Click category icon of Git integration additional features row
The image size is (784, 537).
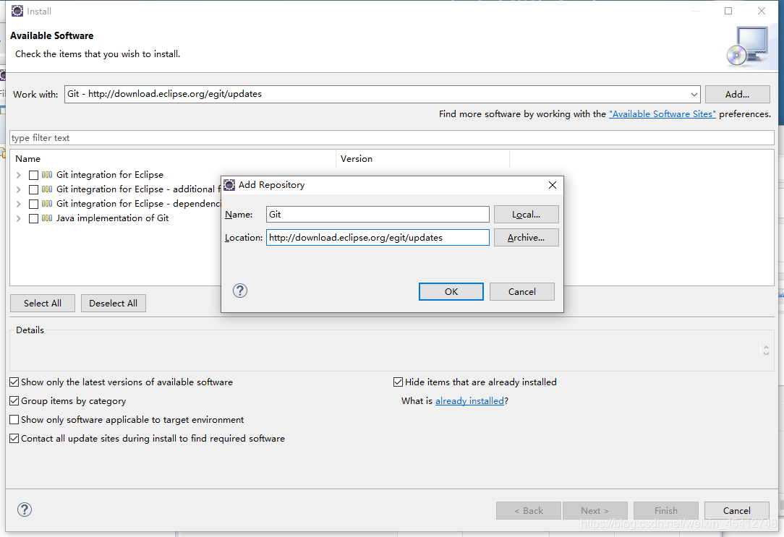click(x=47, y=189)
